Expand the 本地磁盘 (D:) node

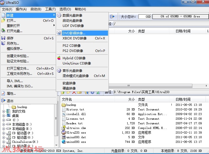coord(4,124)
